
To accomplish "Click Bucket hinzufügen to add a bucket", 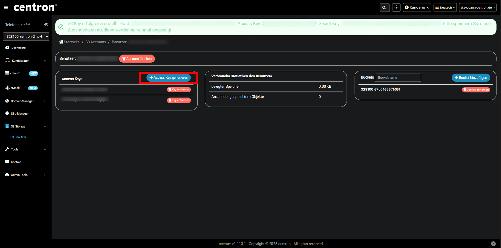I will coord(471,77).
